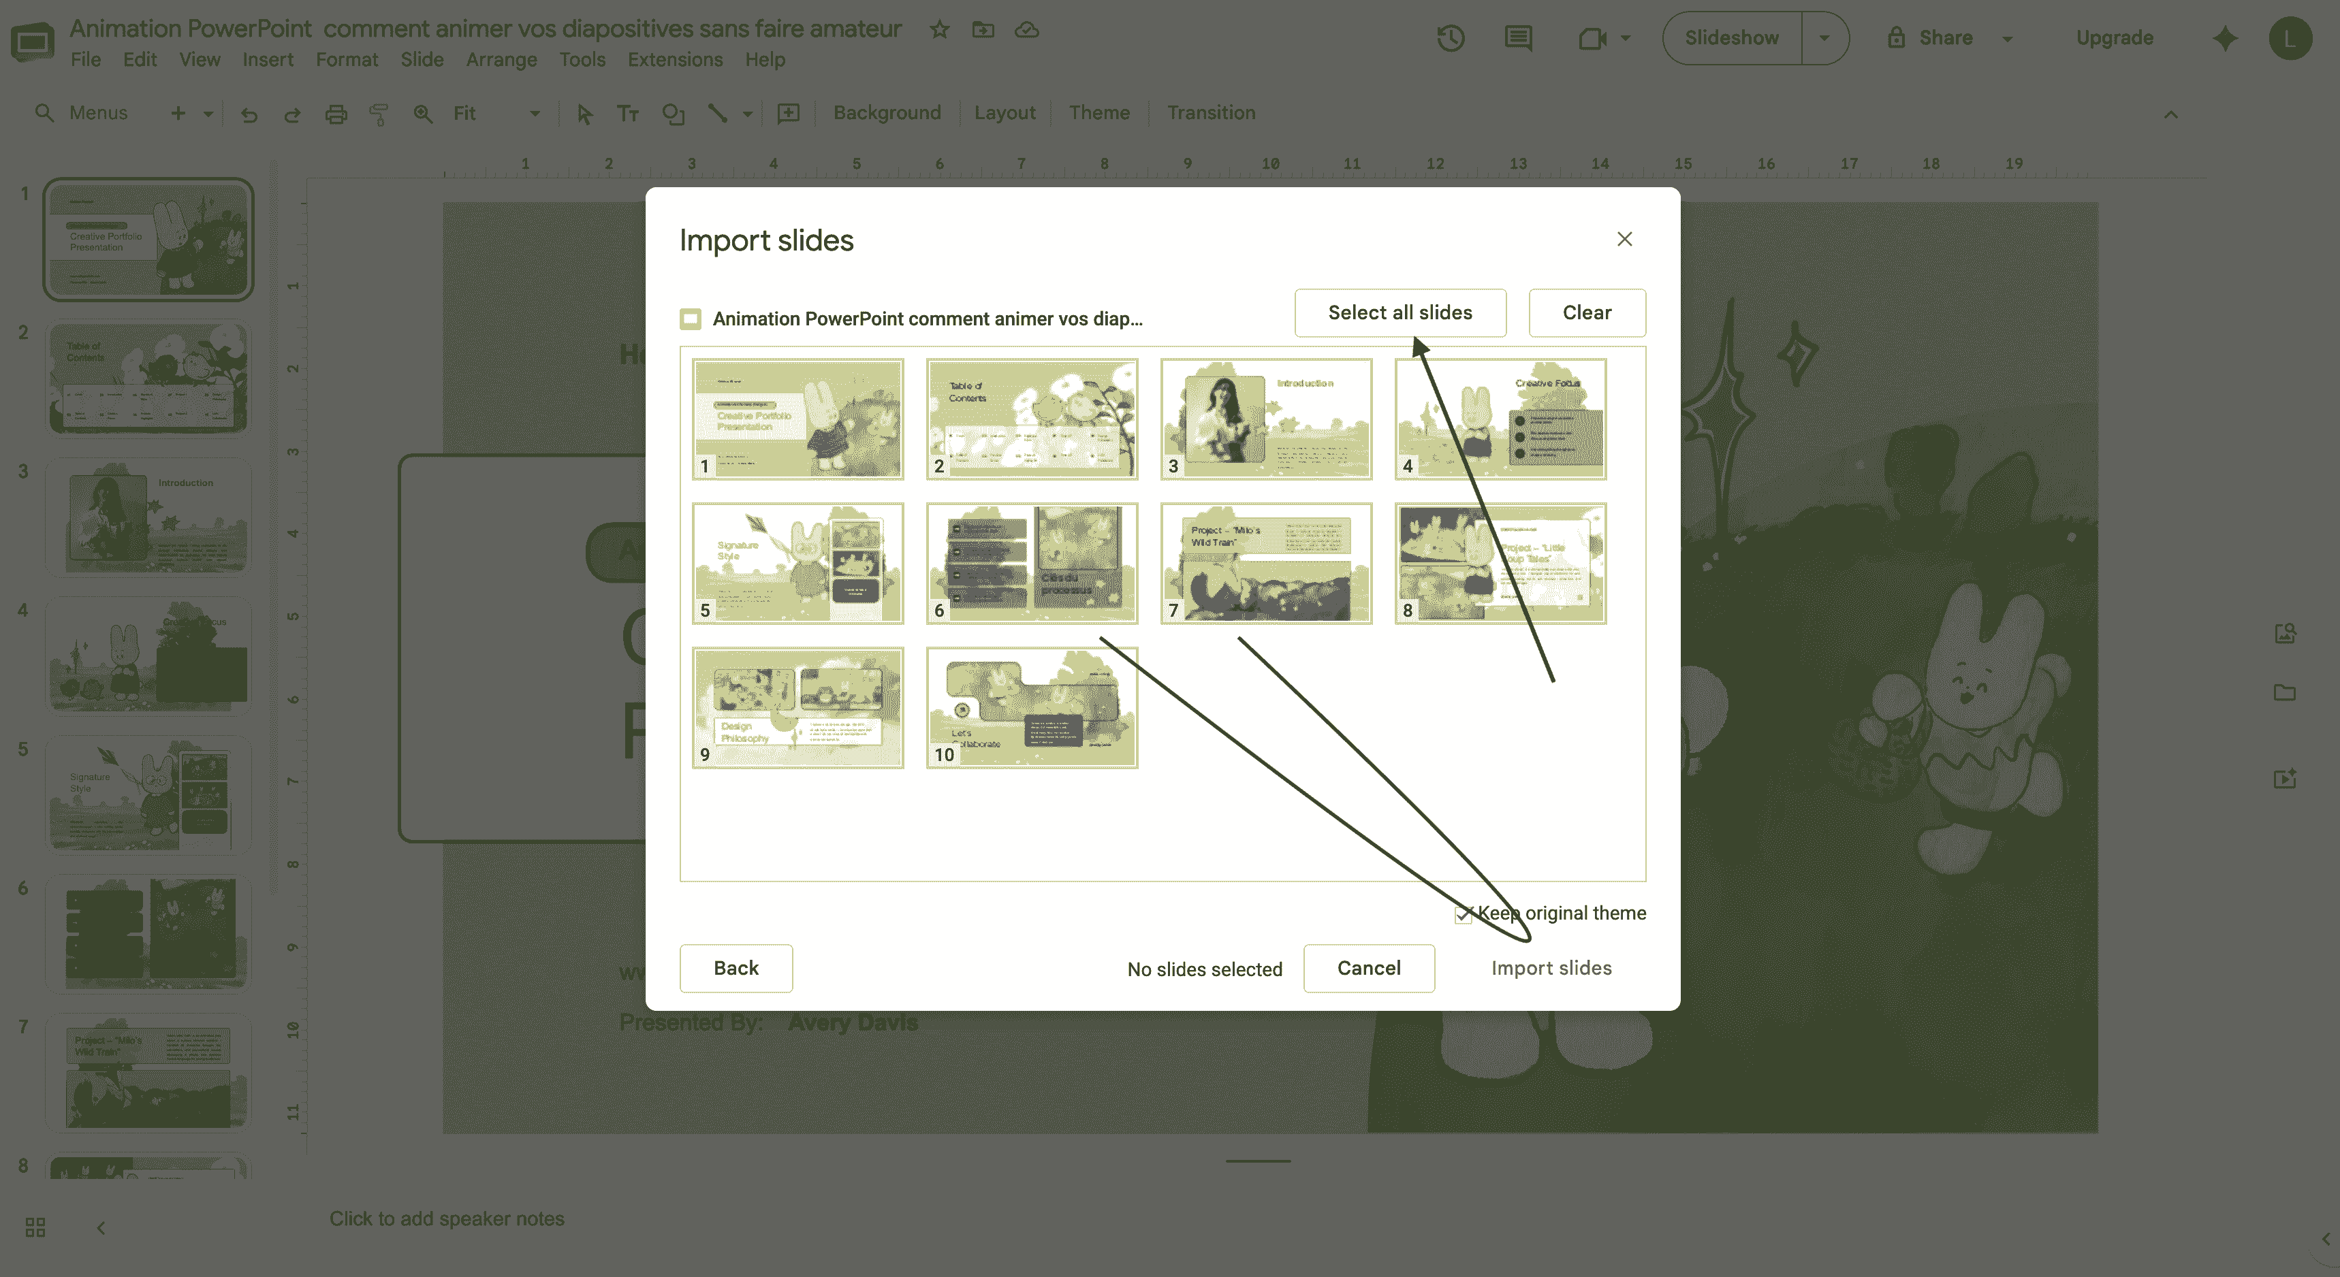Click the Back button
Viewport: 2340px width, 1277px height.
click(x=736, y=968)
